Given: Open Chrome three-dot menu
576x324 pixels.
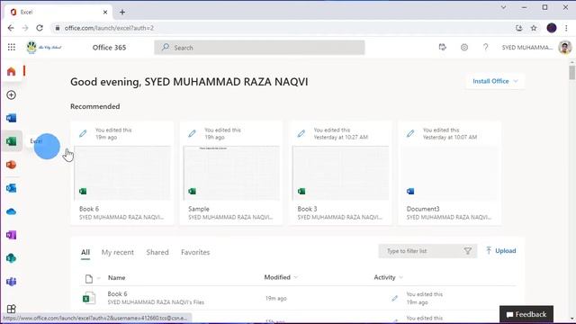Looking at the screenshot, I should pyautogui.click(x=566, y=28).
